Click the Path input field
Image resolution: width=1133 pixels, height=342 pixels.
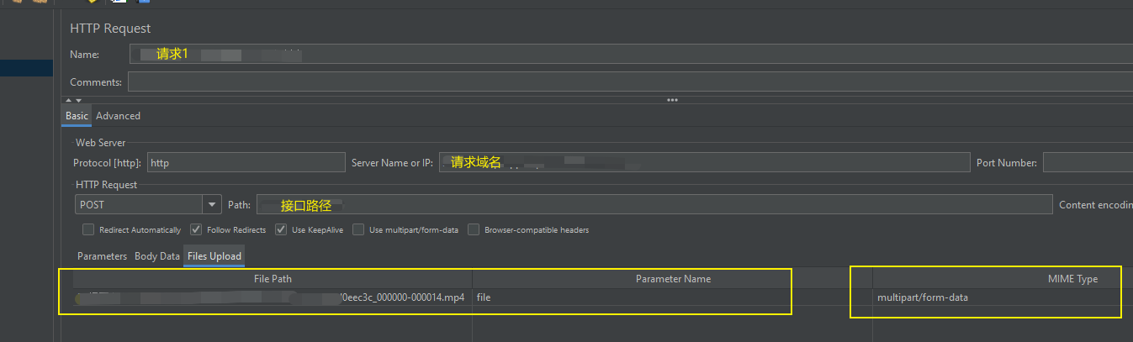654,204
